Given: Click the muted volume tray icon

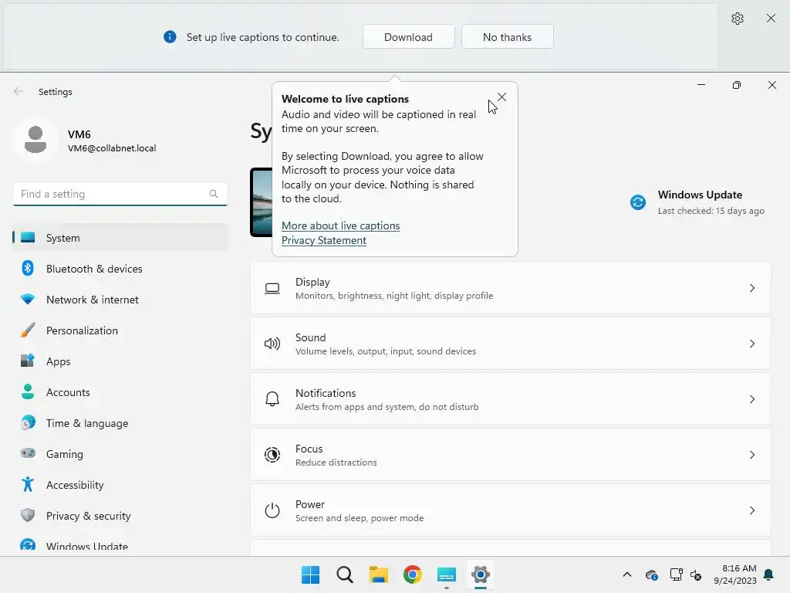Looking at the screenshot, I should coord(696,574).
